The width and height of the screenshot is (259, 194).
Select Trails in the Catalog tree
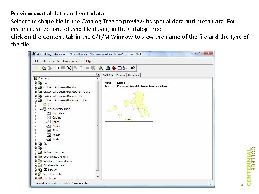(56, 139)
